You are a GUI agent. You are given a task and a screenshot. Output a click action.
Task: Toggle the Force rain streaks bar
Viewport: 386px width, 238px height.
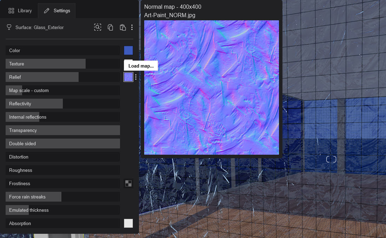63,197
